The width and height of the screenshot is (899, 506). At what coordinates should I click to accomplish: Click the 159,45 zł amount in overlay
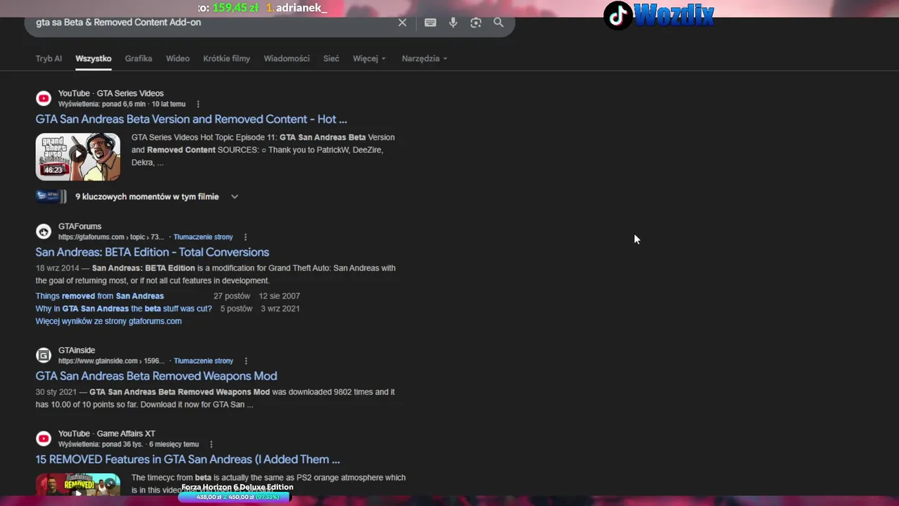pos(235,8)
